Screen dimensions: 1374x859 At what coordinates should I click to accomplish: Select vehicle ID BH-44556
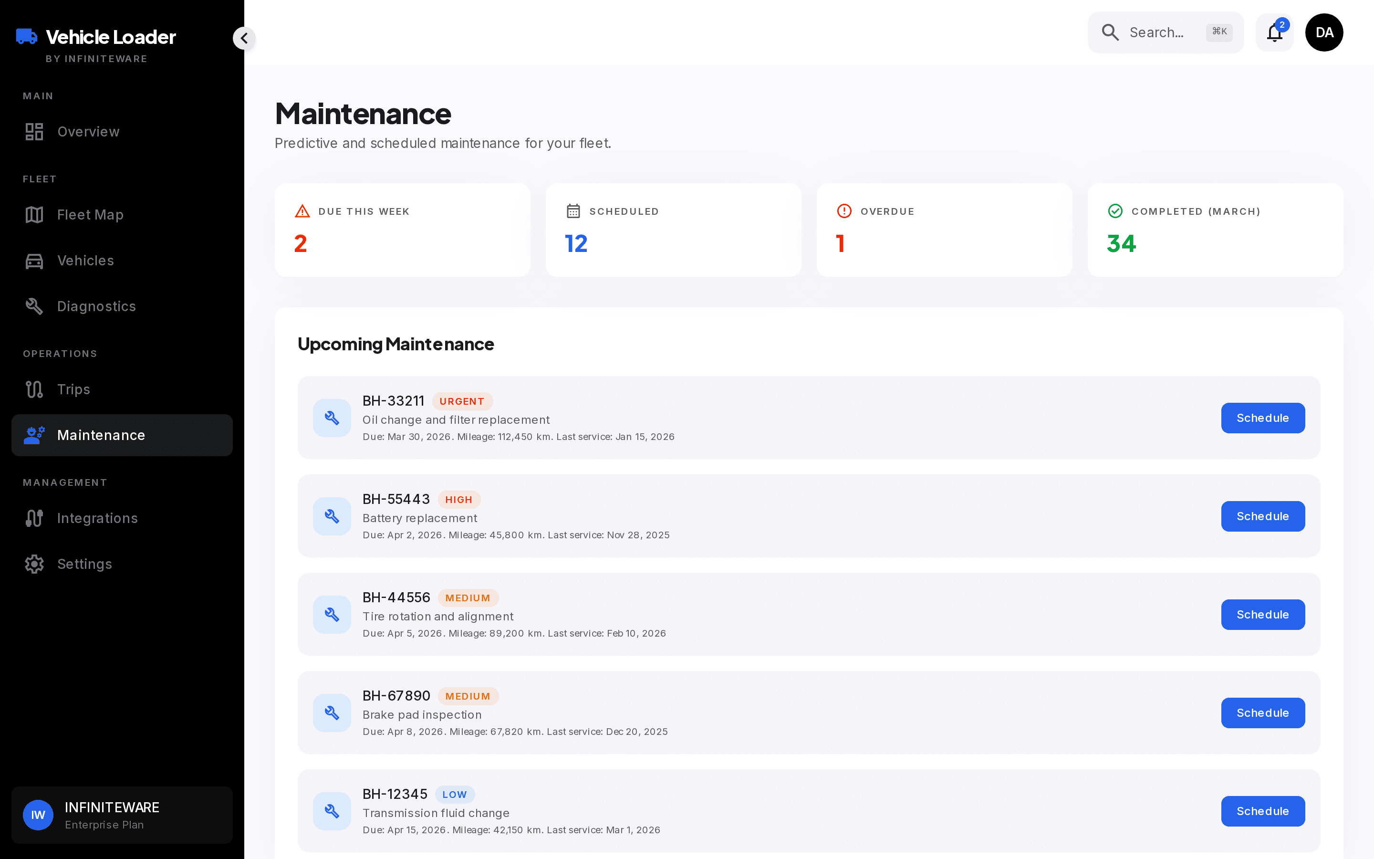coord(396,597)
